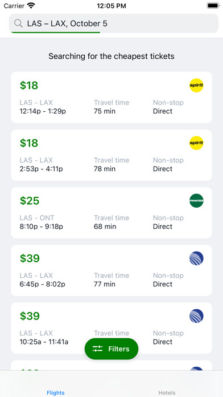The width and height of the screenshot is (223, 397).
Task: Open the $18 flight departing 12:14p
Action: point(111,98)
